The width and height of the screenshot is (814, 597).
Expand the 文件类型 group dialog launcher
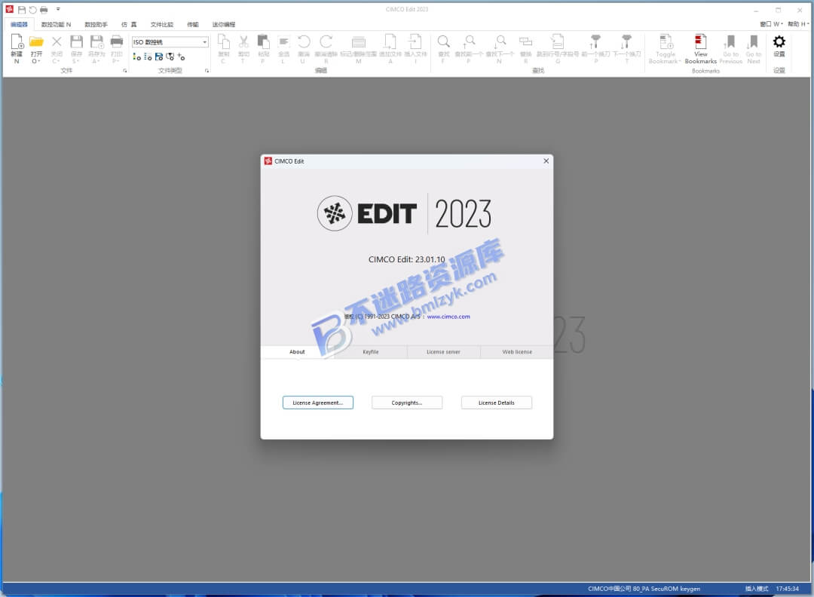pos(207,71)
